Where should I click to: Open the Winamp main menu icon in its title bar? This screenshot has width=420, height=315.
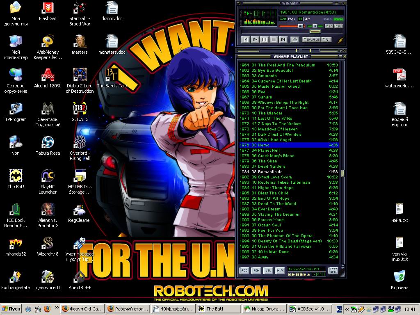coord(239,3)
